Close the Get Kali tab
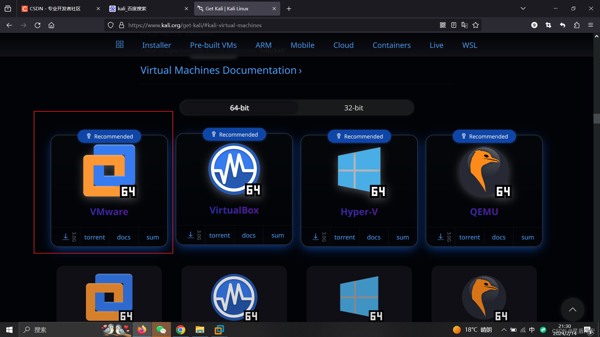This screenshot has height=337, width=600. tap(274, 9)
